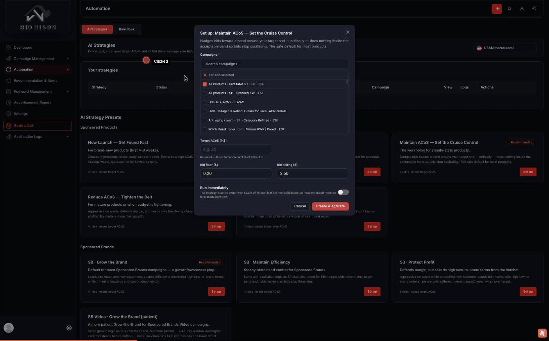
Task: Click the Settings gear icon in sidebar menu
Action: [x=9, y=114]
